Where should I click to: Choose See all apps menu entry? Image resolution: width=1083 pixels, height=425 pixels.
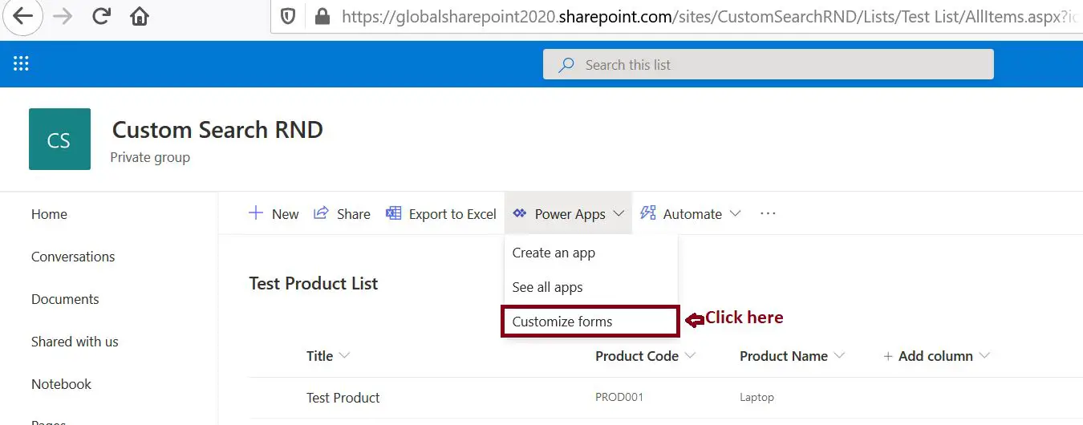591,287
